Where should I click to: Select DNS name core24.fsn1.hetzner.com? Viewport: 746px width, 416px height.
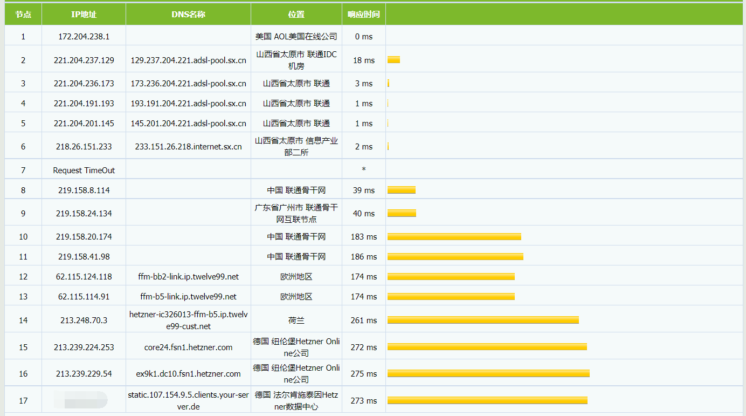point(188,347)
